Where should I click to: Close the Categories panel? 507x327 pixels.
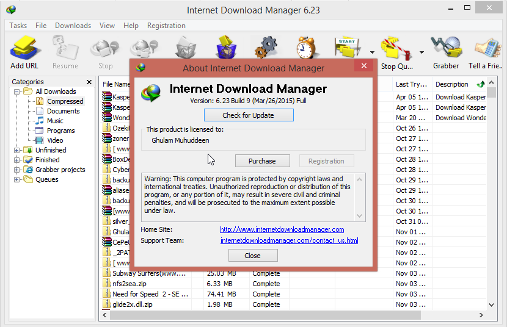(x=89, y=82)
